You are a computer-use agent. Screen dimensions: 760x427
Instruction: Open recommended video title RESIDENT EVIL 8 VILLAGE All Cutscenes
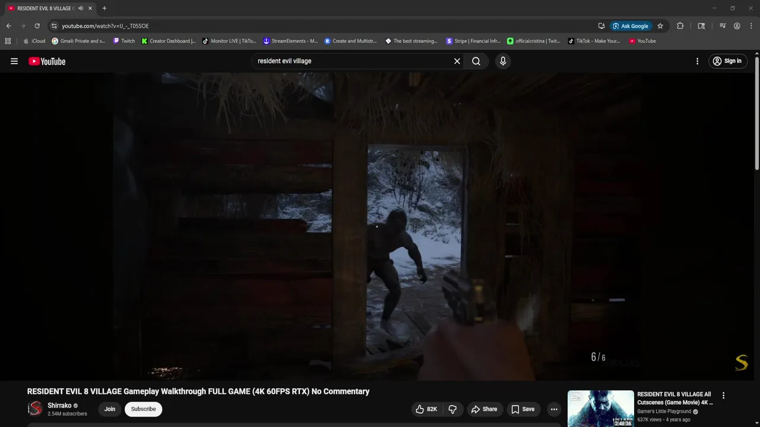click(x=675, y=398)
